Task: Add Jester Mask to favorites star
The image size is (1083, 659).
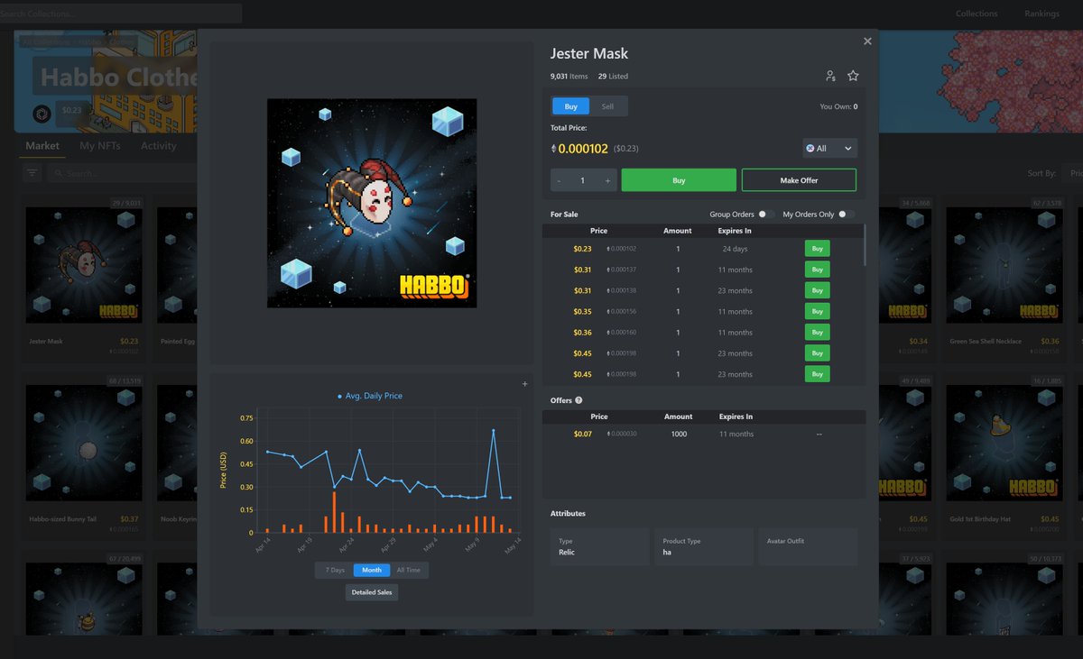Action: 853,76
